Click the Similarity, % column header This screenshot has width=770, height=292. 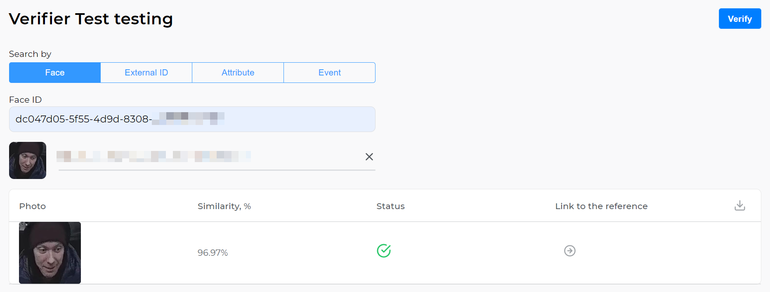tap(224, 206)
